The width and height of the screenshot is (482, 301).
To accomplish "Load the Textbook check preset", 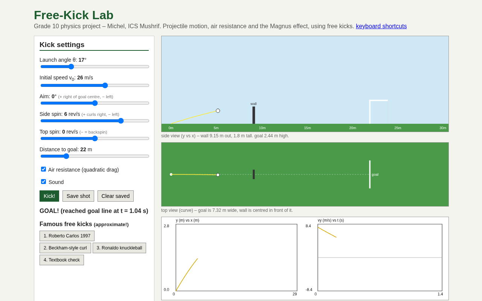I will pyautogui.click(x=62, y=260).
